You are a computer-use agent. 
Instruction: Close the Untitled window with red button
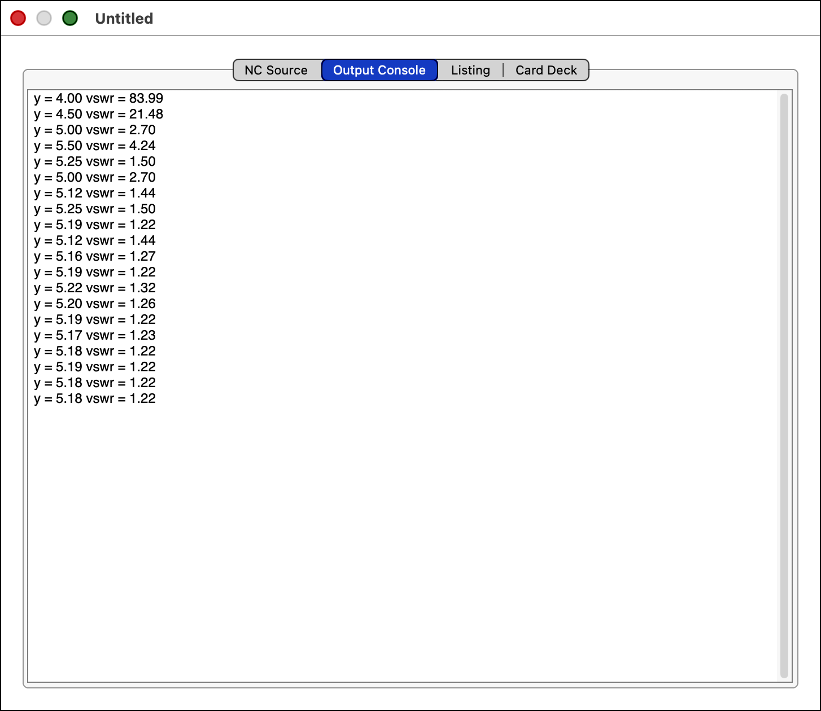[18, 19]
